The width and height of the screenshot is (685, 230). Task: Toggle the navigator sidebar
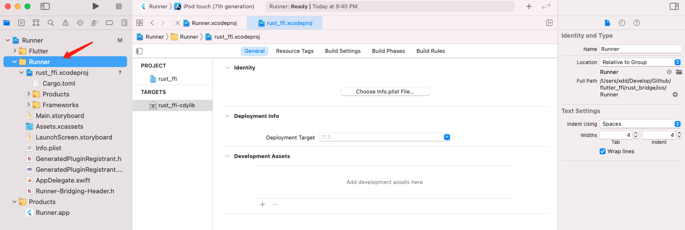45,6
